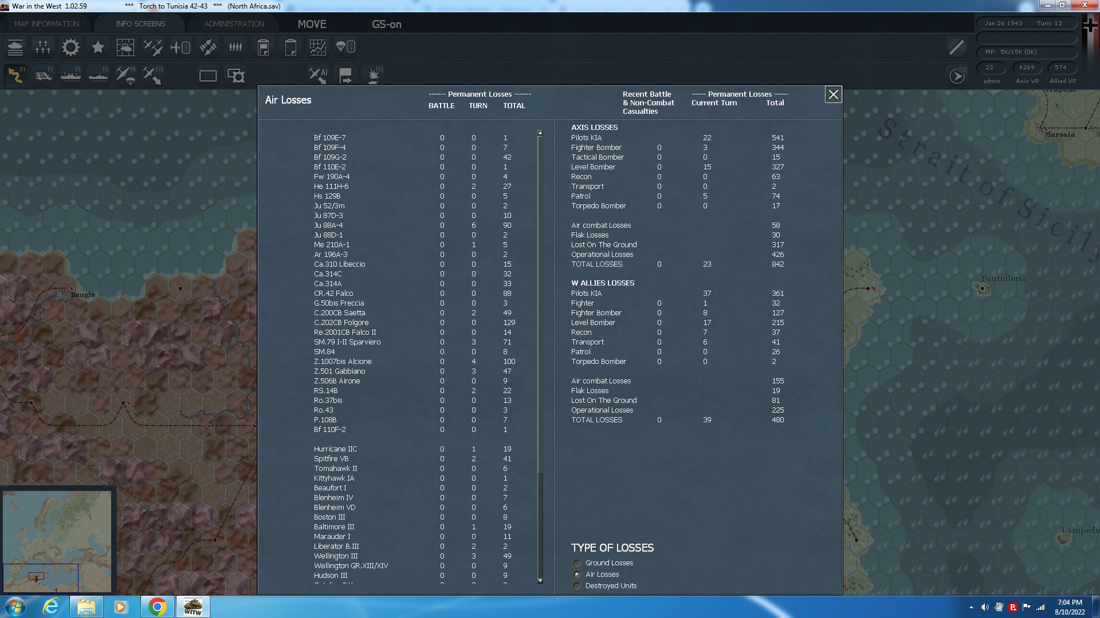Open the production gear icon
This screenshot has height=618, width=1100.
click(70, 47)
